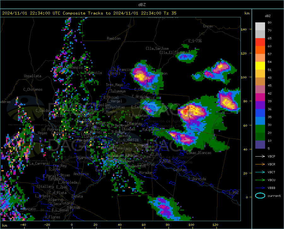
Task: Click the 'km' label at top right
Action: 247,13
